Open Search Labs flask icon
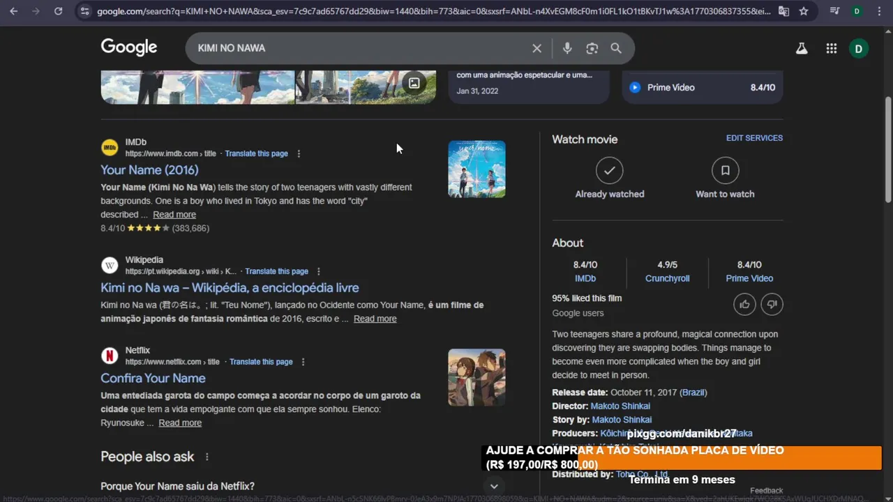The image size is (893, 502). 802,49
